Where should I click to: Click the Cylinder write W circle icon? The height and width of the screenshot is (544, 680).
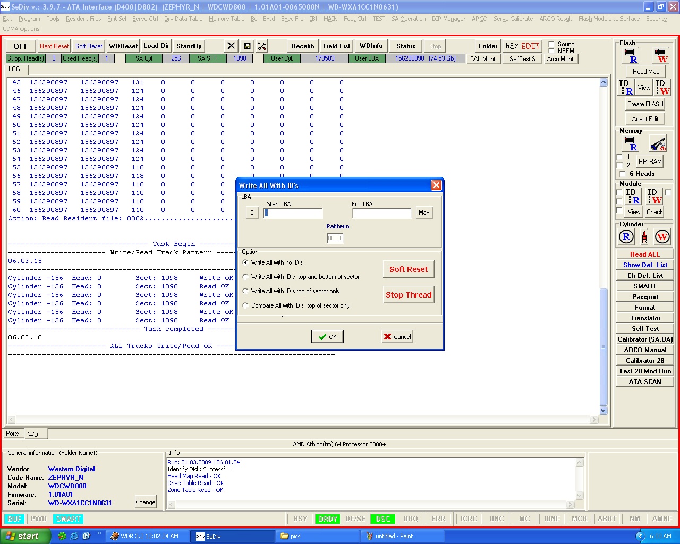pyautogui.click(x=662, y=237)
